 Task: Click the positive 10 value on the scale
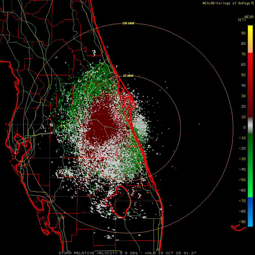[x=243, y=117]
